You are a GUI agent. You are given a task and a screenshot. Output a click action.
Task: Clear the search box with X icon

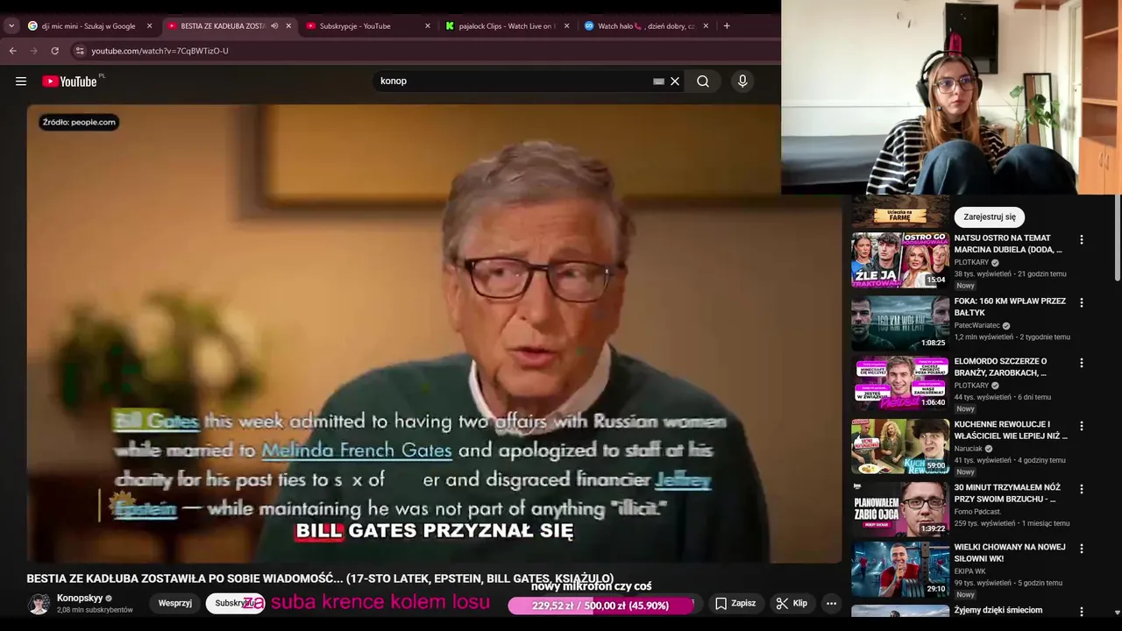675,82
